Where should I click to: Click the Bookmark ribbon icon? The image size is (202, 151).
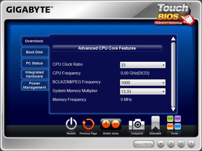coord(155,123)
